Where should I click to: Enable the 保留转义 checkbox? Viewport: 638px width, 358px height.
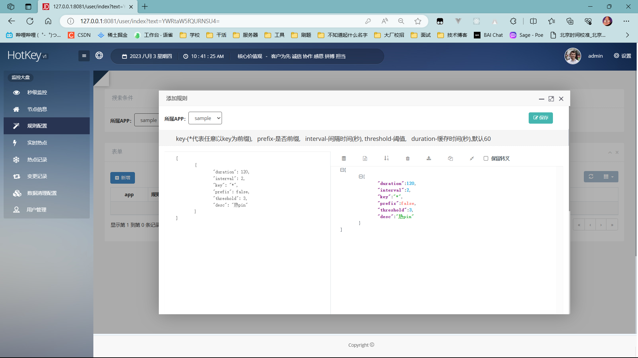486,158
